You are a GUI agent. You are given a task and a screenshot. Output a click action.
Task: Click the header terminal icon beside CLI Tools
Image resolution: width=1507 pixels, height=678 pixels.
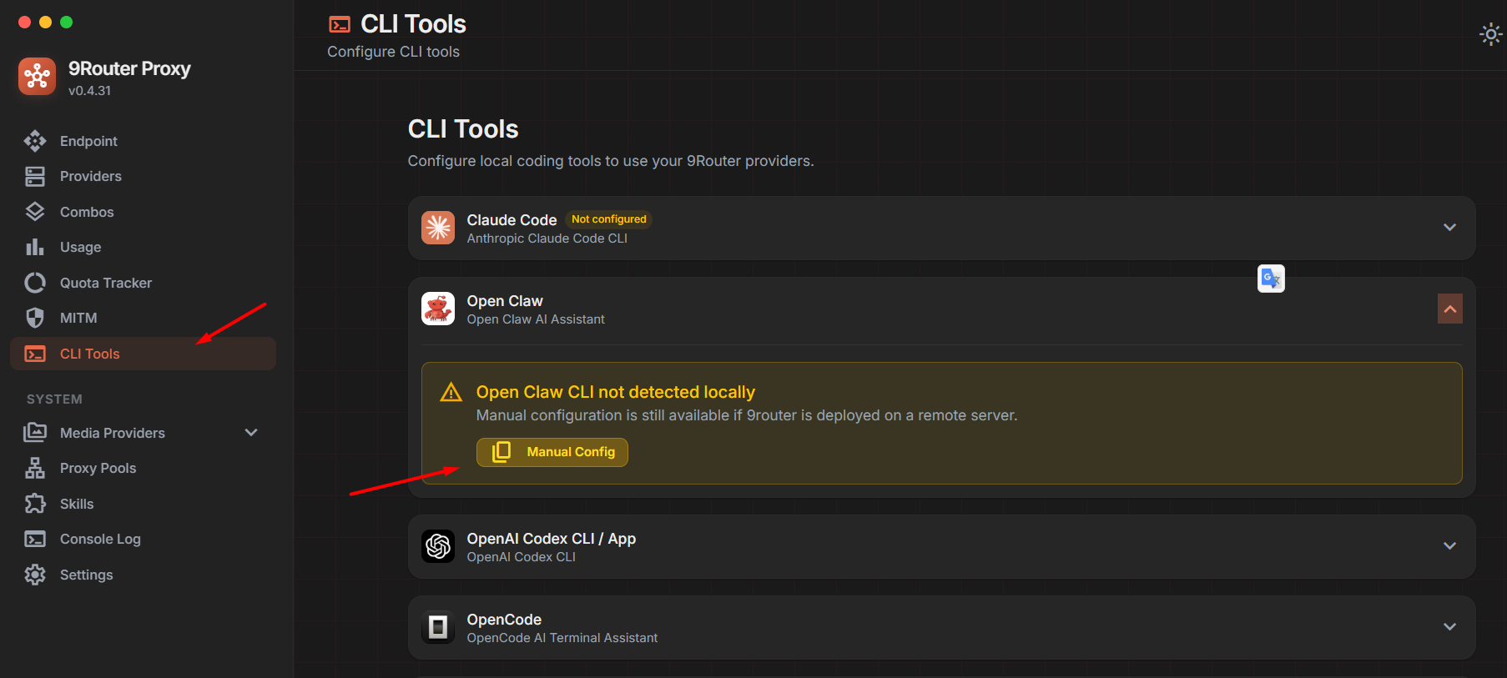coord(340,24)
